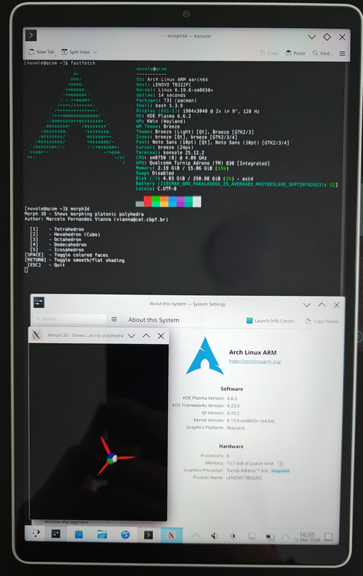Click the morphing polyhedron in Morph 3D
The height and width of the screenshot is (576, 363).
(x=113, y=456)
